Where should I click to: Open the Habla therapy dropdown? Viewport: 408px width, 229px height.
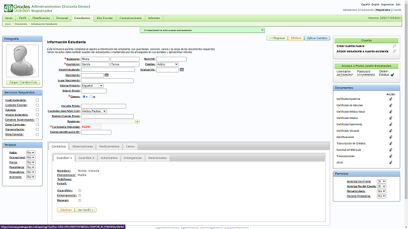point(31,153)
